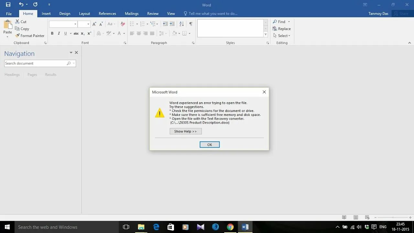Click the Justify alignment icon
Image resolution: width=414 pixels, height=233 pixels.
coord(152,33)
